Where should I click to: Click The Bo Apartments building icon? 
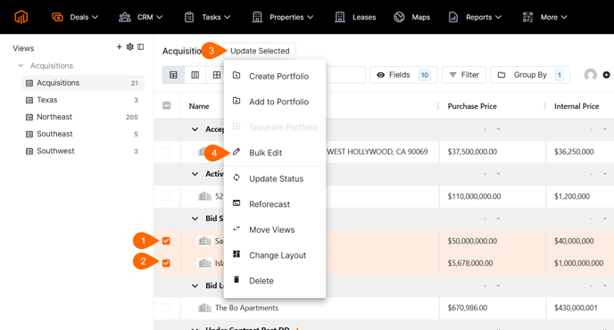tap(204, 308)
